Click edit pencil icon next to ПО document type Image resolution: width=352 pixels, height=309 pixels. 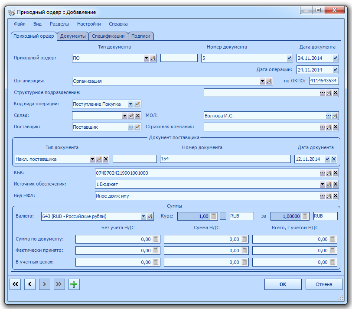click(x=153, y=59)
